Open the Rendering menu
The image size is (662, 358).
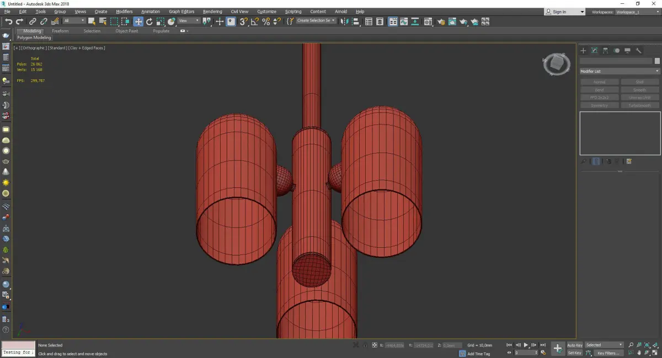212,12
